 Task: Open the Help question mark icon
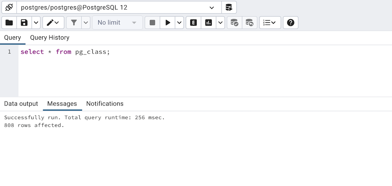290,23
